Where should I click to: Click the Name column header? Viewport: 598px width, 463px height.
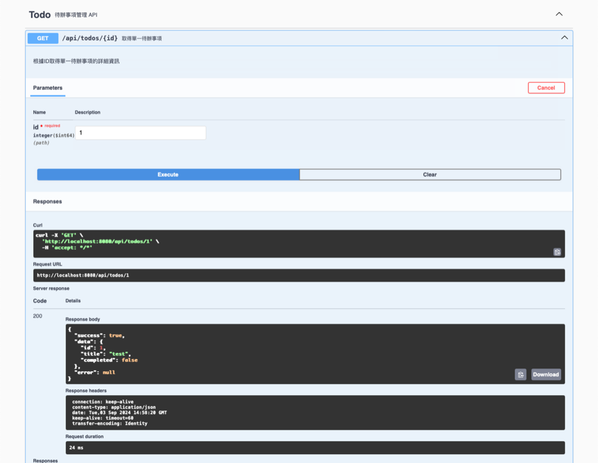click(x=39, y=112)
